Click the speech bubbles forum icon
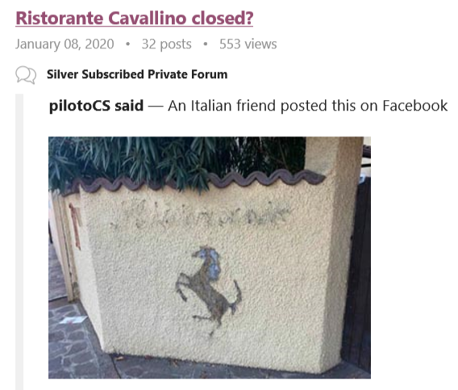458x390 pixels. tap(26, 75)
